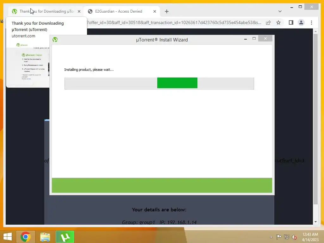
Task: Minimize the Chrome window
Action: tap(291, 7)
